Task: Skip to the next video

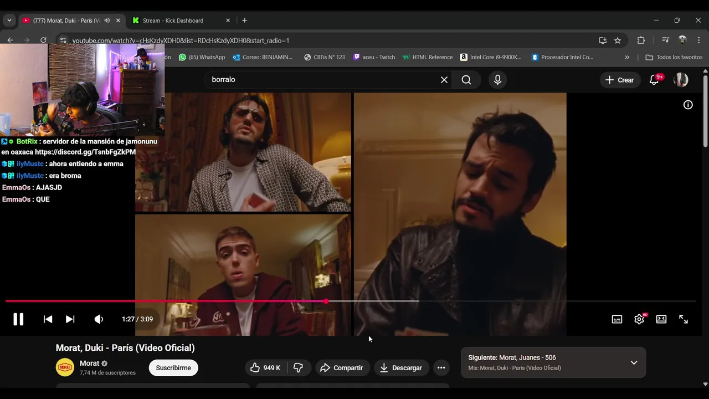Action: point(70,319)
